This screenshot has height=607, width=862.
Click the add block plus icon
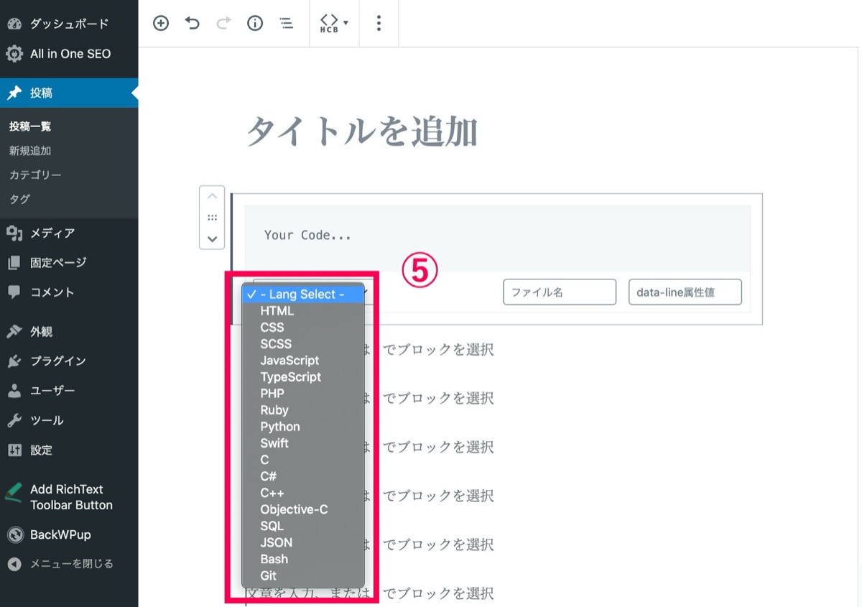click(161, 23)
